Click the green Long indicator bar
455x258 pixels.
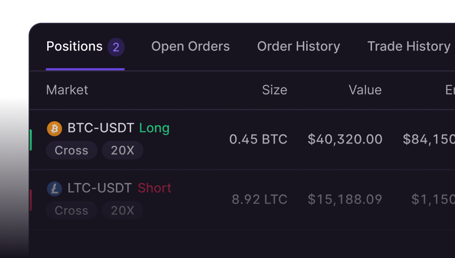point(31,140)
